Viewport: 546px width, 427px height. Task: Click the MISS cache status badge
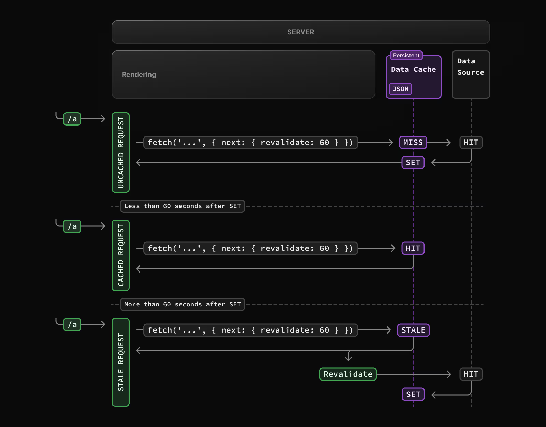[x=413, y=142]
